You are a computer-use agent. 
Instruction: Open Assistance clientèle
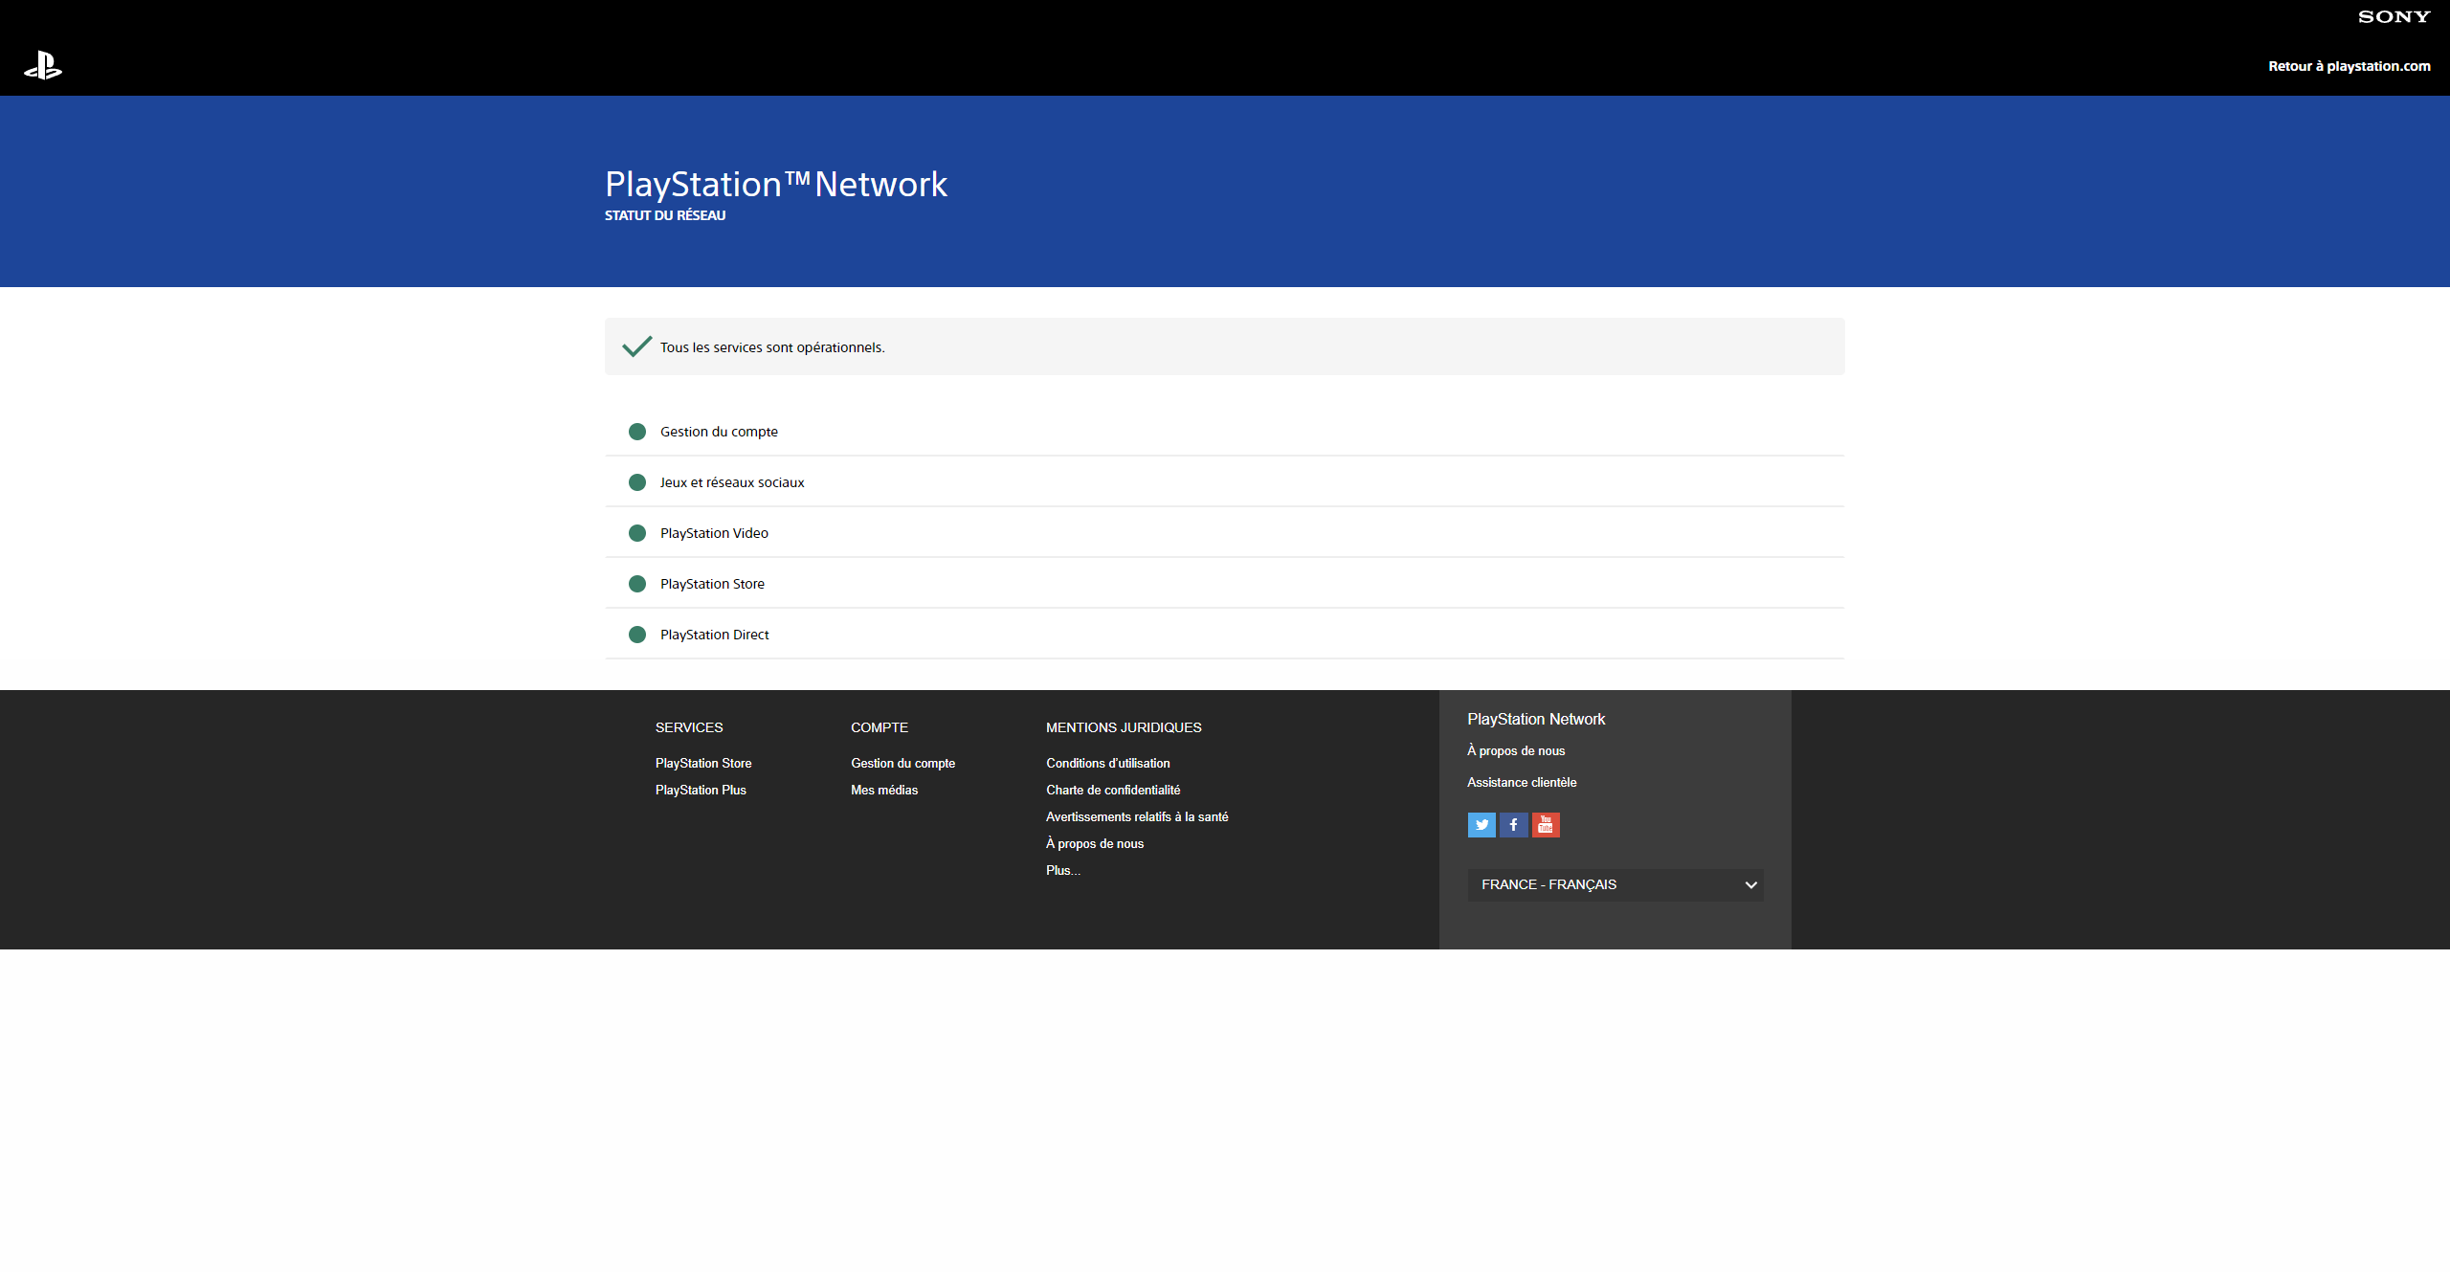1521,782
